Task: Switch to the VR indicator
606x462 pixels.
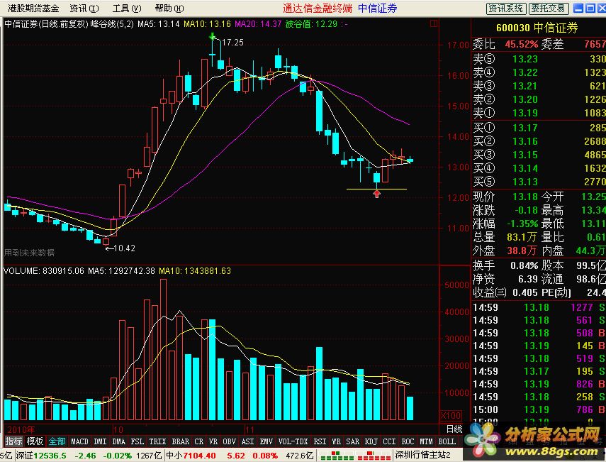Action: (213, 441)
